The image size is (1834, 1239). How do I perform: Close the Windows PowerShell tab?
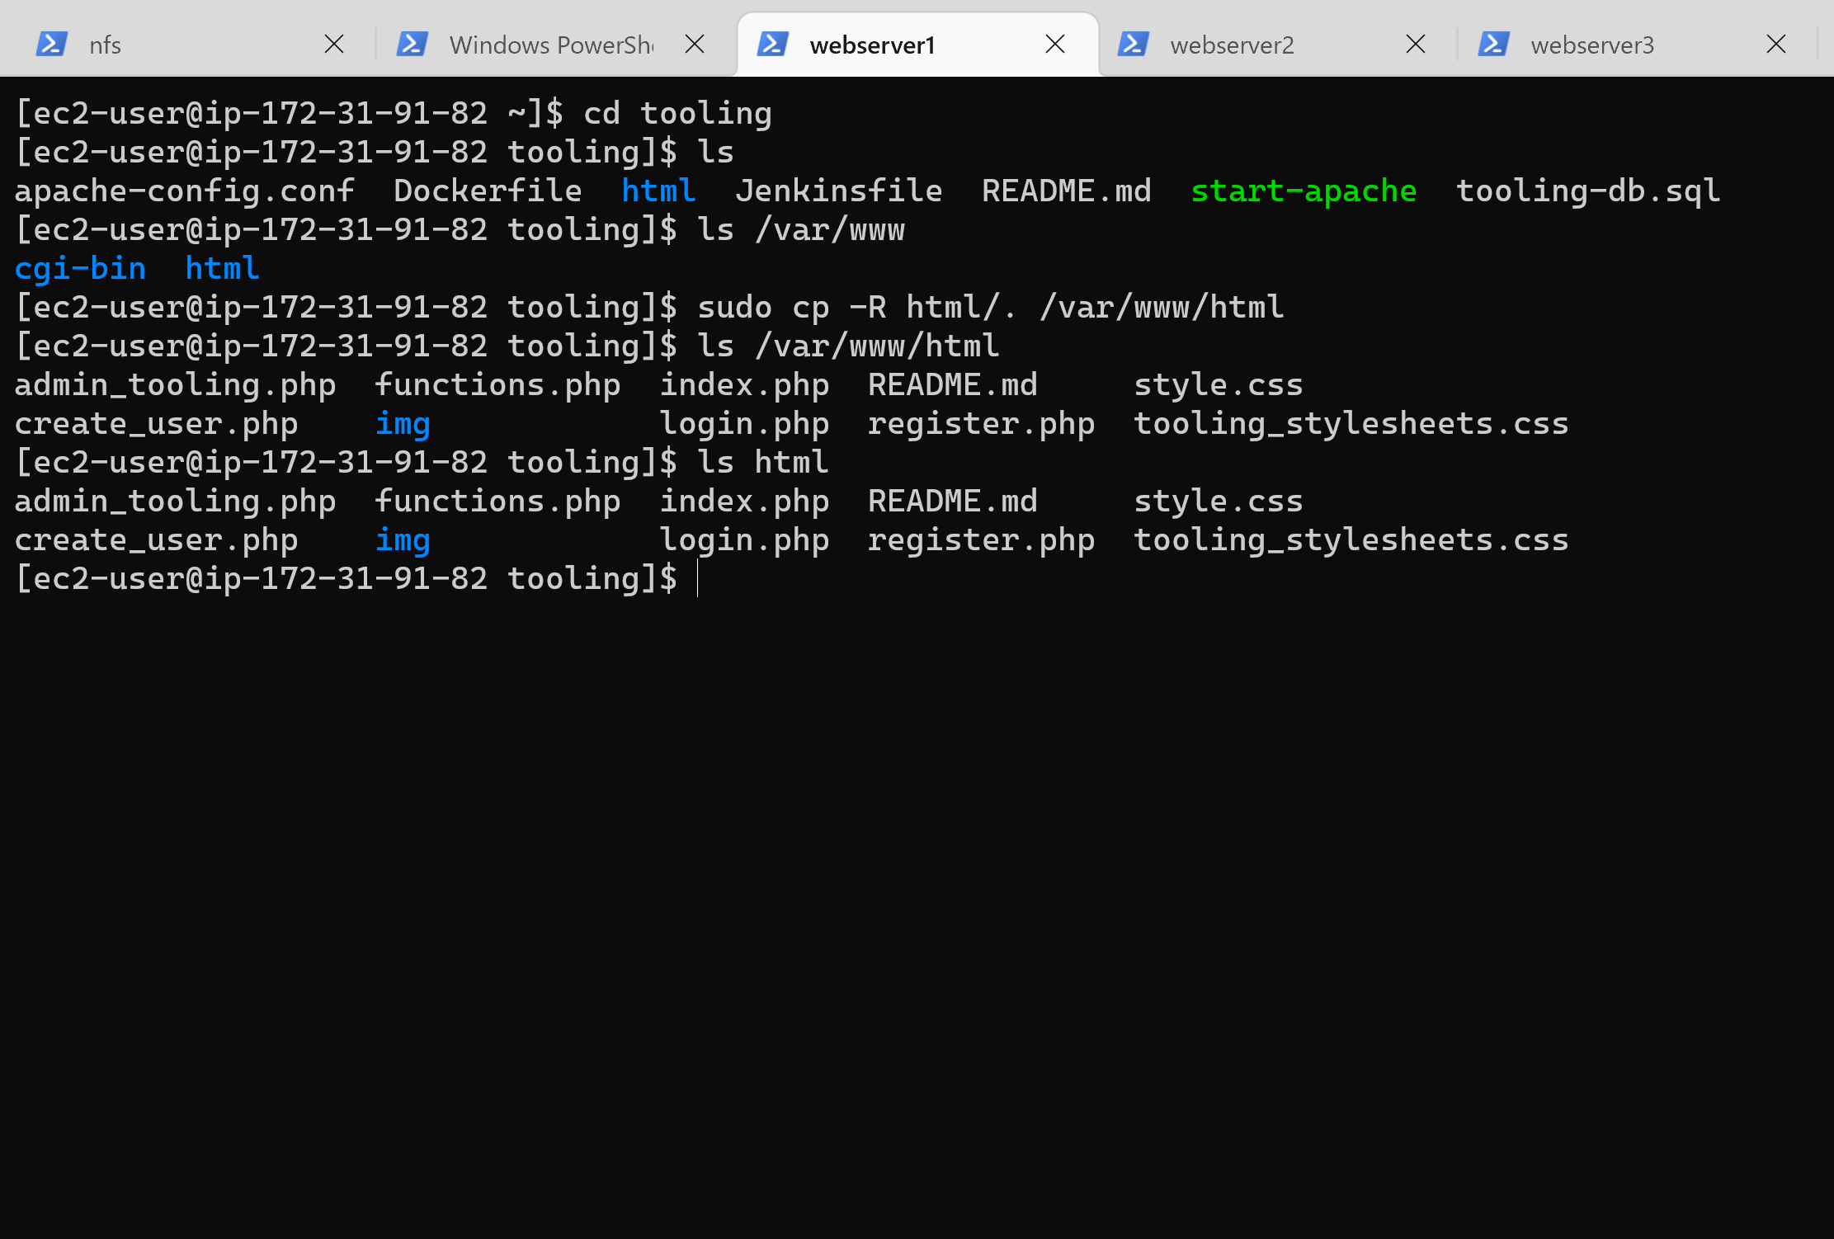695,44
